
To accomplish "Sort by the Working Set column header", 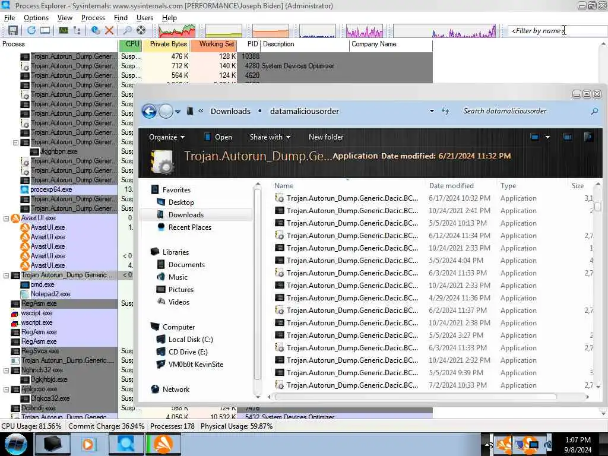I will (214, 44).
